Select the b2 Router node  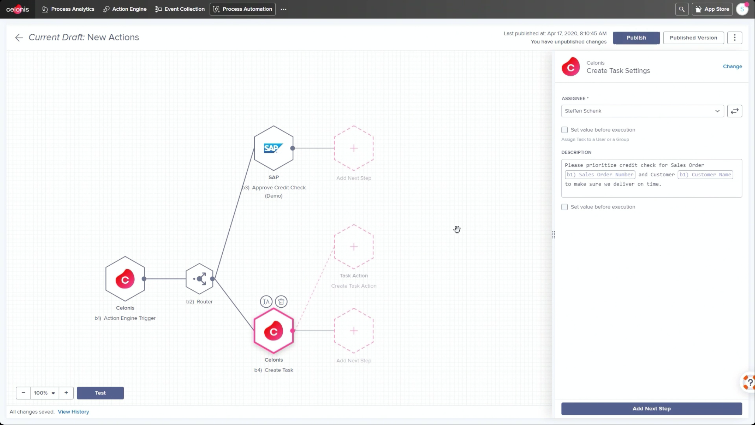pyautogui.click(x=199, y=279)
